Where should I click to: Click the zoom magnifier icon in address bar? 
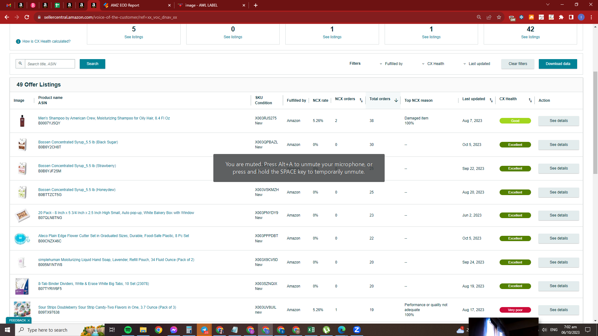tap(479, 17)
